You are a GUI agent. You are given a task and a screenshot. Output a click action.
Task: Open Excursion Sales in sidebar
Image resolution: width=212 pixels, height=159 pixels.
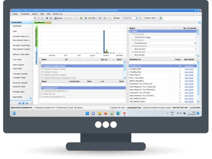tap(19, 86)
